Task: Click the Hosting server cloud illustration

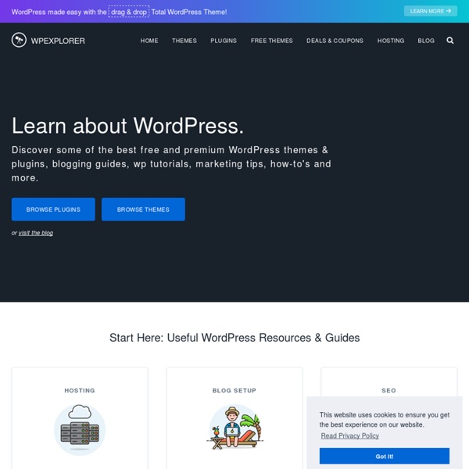Action: (80, 429)
